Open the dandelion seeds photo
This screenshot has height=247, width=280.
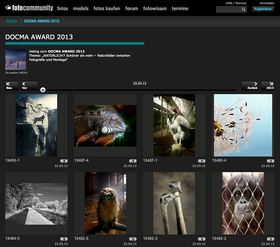[243, 125]
